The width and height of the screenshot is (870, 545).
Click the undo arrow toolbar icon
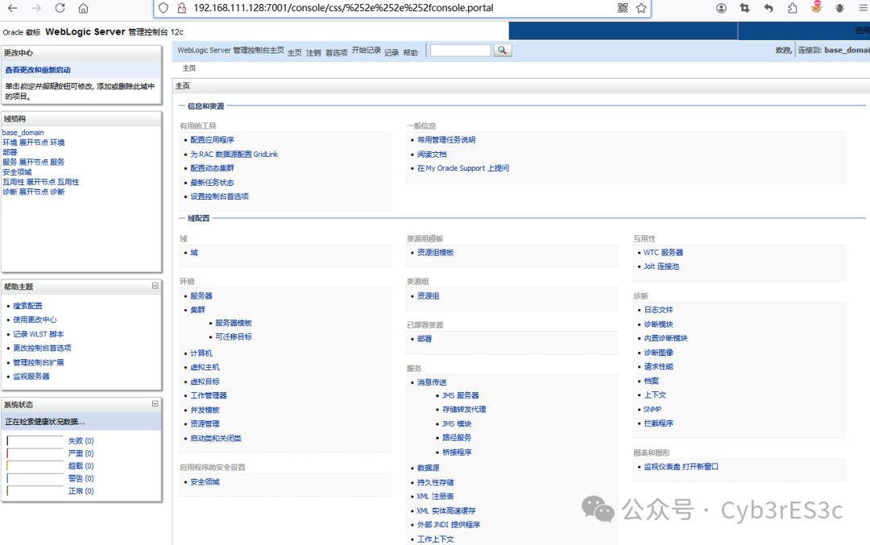[x=768, y=8]
